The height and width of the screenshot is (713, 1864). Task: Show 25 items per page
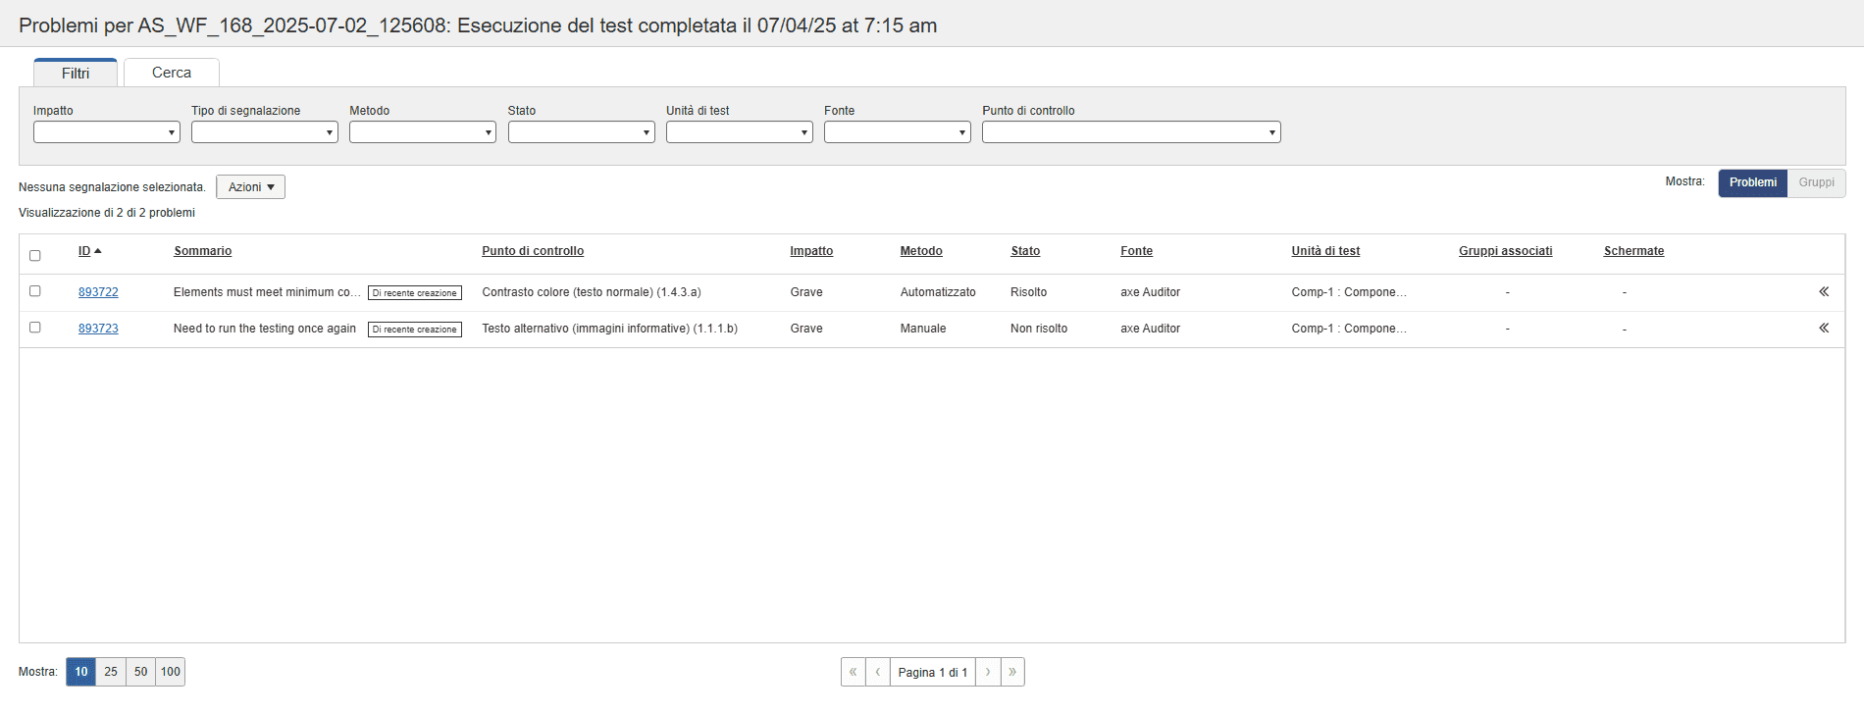point(111,672)
